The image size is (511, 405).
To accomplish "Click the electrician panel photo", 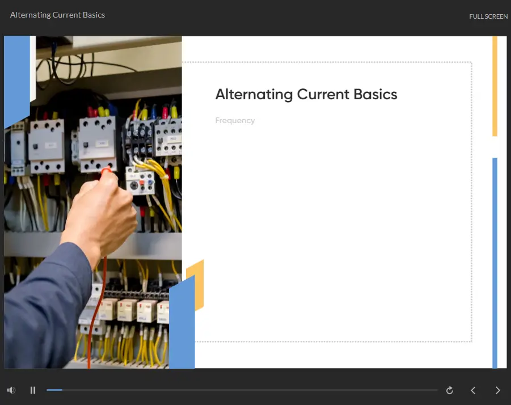I will [x=93, y=202].
